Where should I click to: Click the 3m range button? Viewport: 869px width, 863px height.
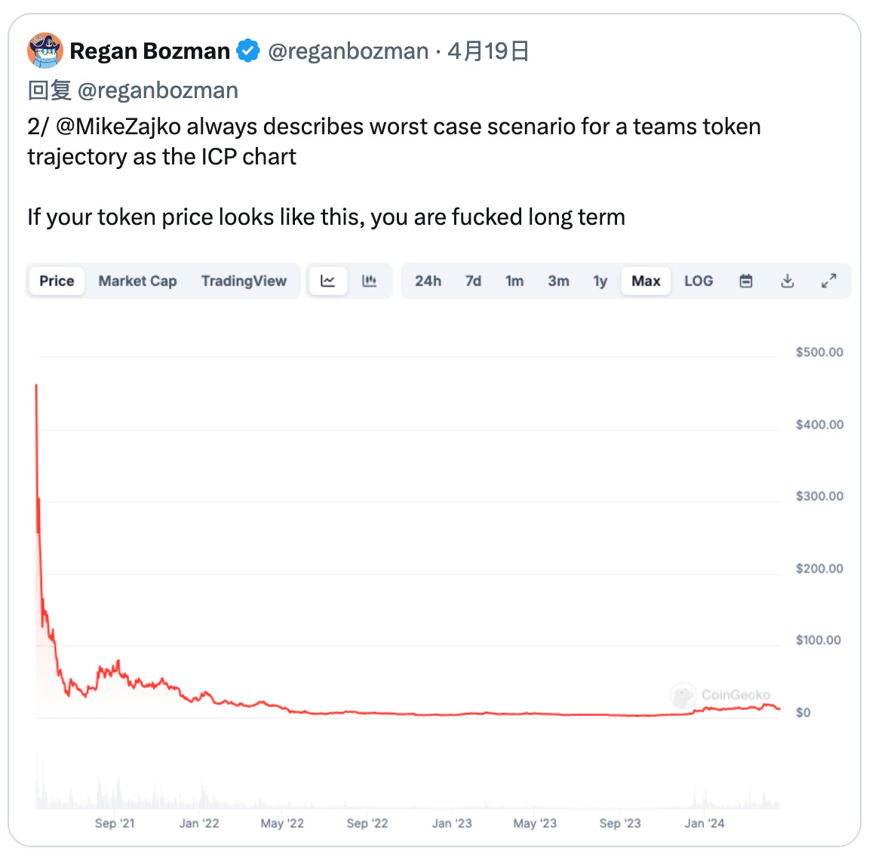(558, 280)
